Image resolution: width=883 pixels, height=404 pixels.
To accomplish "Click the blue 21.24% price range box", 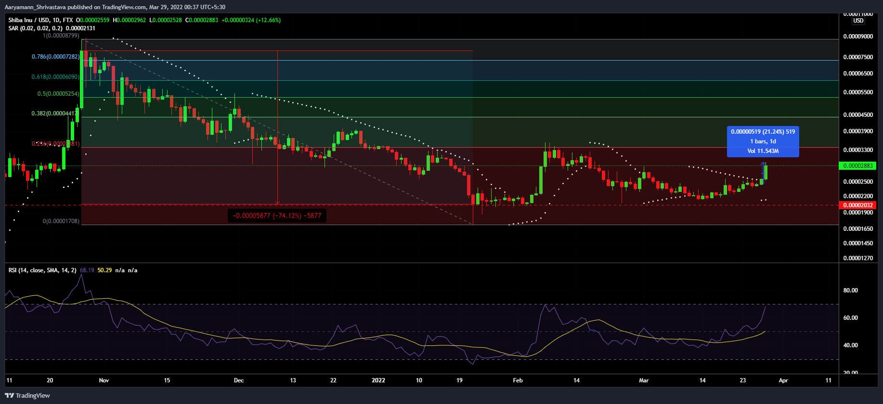I will [x=763, y=141].
